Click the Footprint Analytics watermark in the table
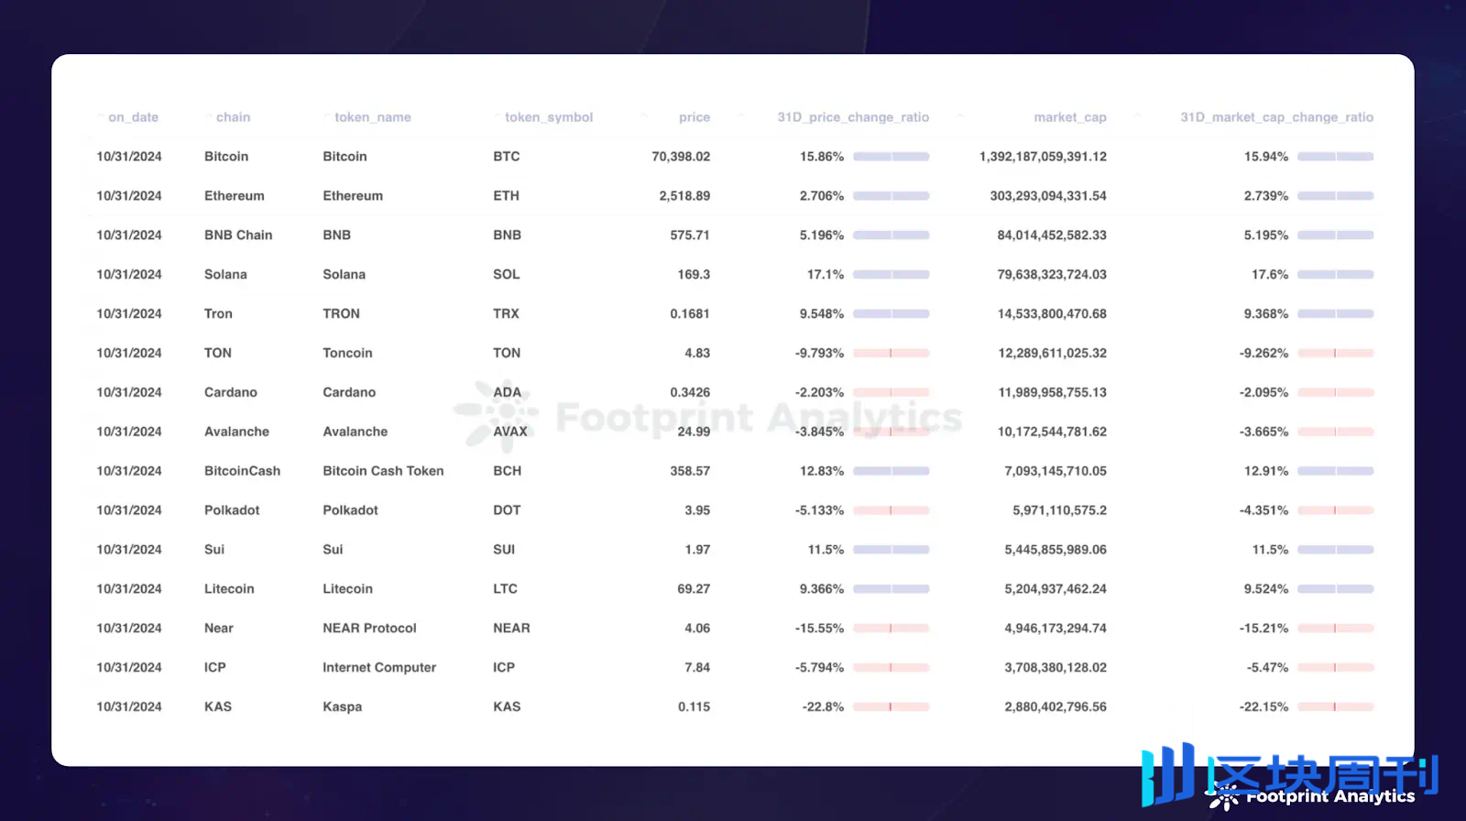 click(x=707, y=417)
